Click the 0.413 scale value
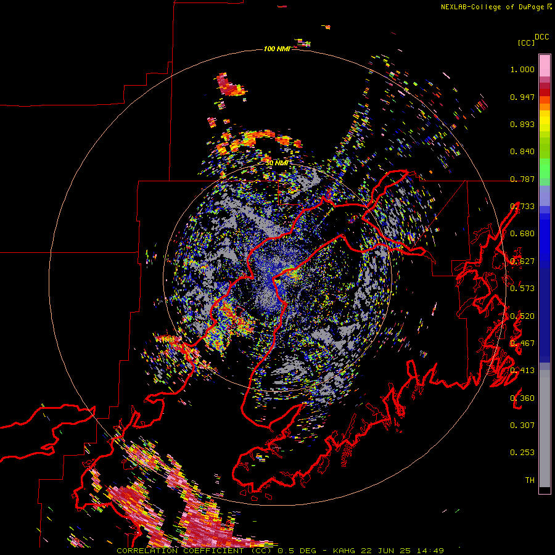555x555 pixels. click(522, 371)
